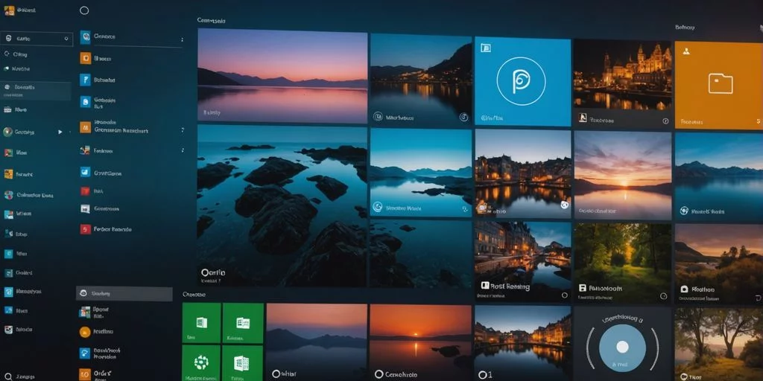Image resolution: width=763 pixels, height=381 pixels.
Task: Click the section header above the pink sunset tile
Action: (x=211, y=20)
